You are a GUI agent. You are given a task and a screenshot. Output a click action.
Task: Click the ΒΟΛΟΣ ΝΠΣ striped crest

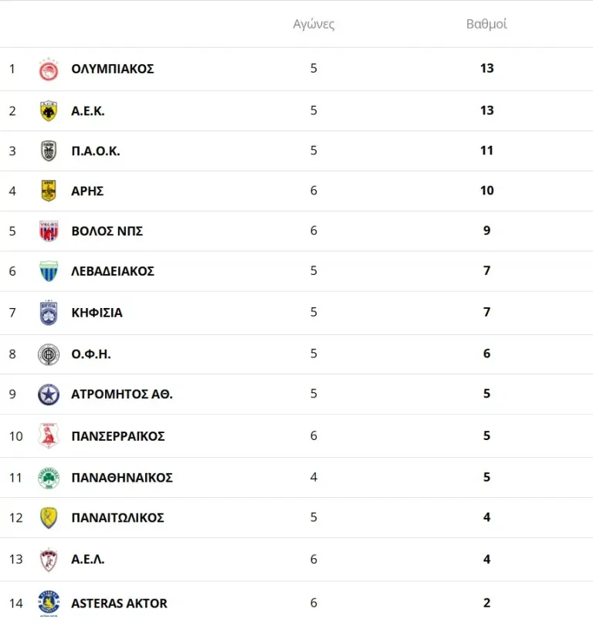(49, 231)
